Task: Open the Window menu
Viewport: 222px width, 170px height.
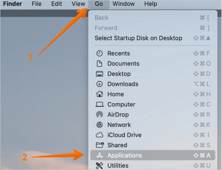Action: (123, 4)
